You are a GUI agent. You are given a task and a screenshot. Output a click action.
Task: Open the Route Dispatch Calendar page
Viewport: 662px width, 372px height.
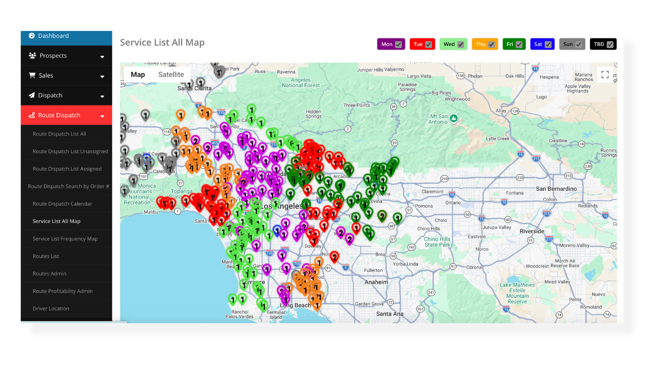click(62, 203)
